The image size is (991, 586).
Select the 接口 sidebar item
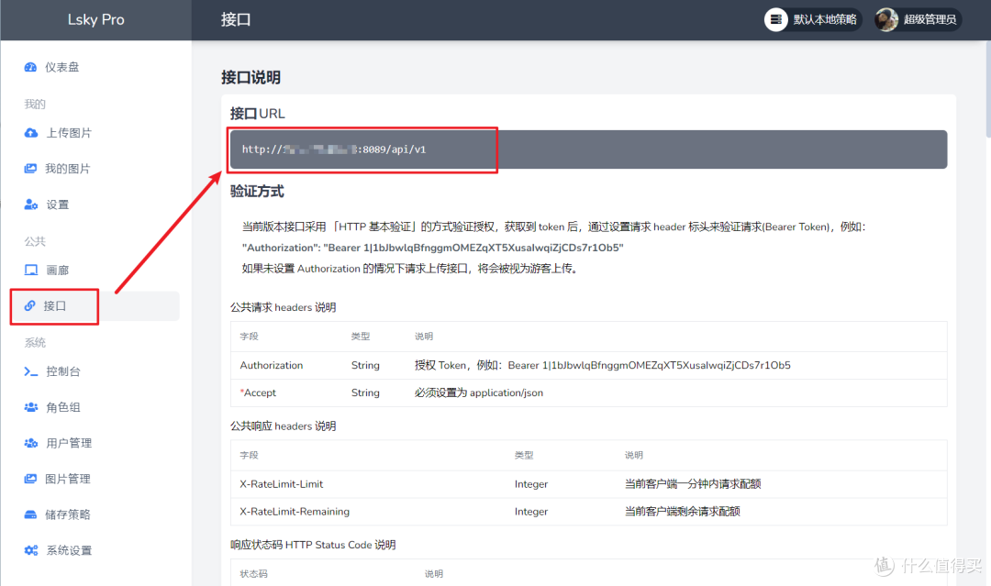click(x=95, y=306)
